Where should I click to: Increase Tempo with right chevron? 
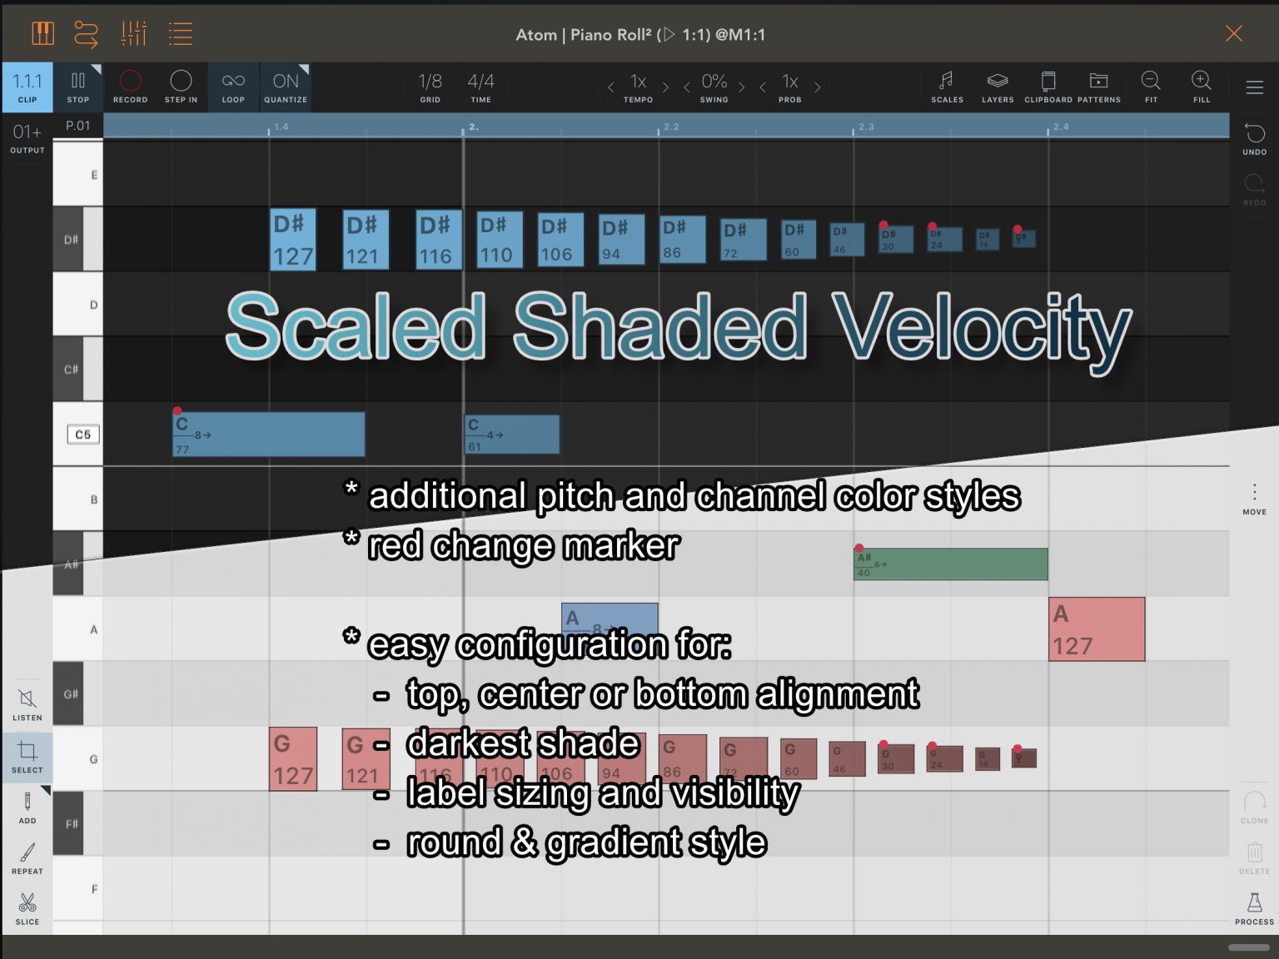(x=665, y=87)
